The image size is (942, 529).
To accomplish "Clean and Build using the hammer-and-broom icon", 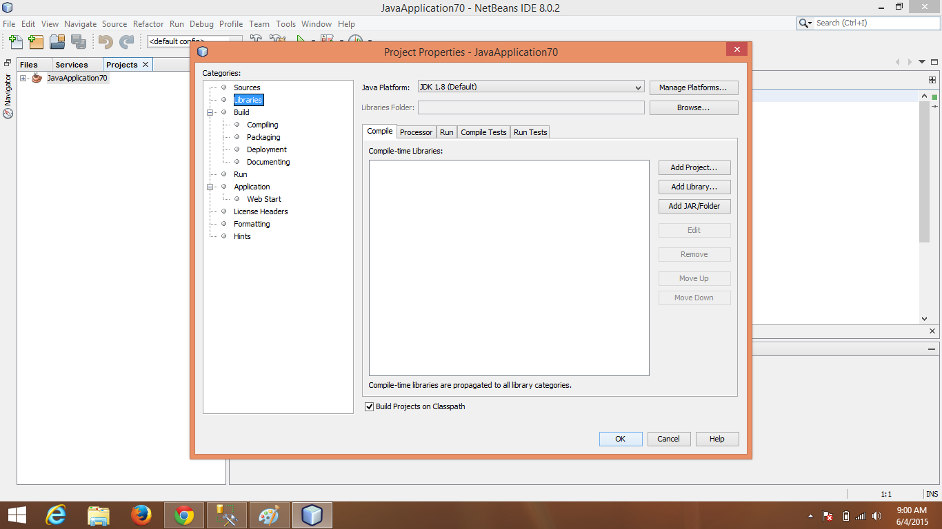I will coord(278,39).
